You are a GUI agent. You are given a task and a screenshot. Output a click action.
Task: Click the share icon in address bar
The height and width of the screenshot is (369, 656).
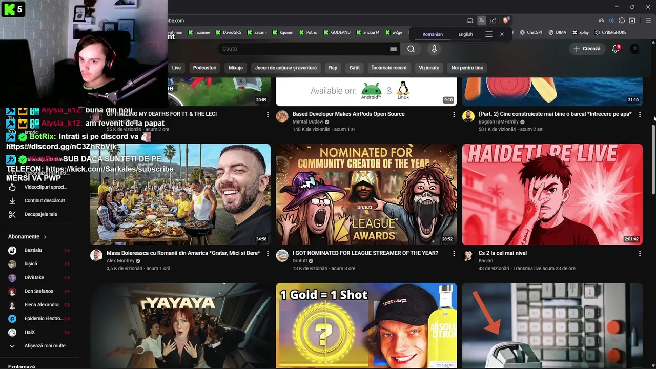[x=493, y=20]
